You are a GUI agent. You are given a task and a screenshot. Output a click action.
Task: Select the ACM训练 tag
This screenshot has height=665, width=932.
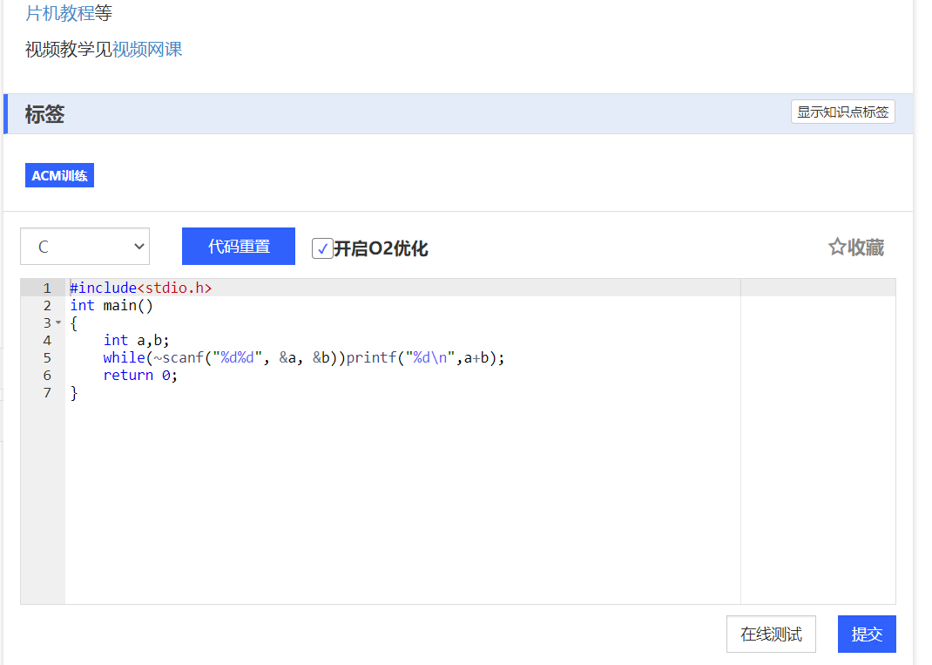[59, 175]
